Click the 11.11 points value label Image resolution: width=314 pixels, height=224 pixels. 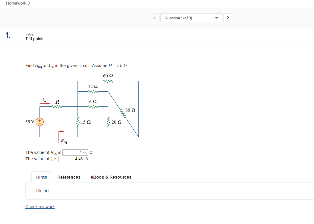tap(35, 38)
